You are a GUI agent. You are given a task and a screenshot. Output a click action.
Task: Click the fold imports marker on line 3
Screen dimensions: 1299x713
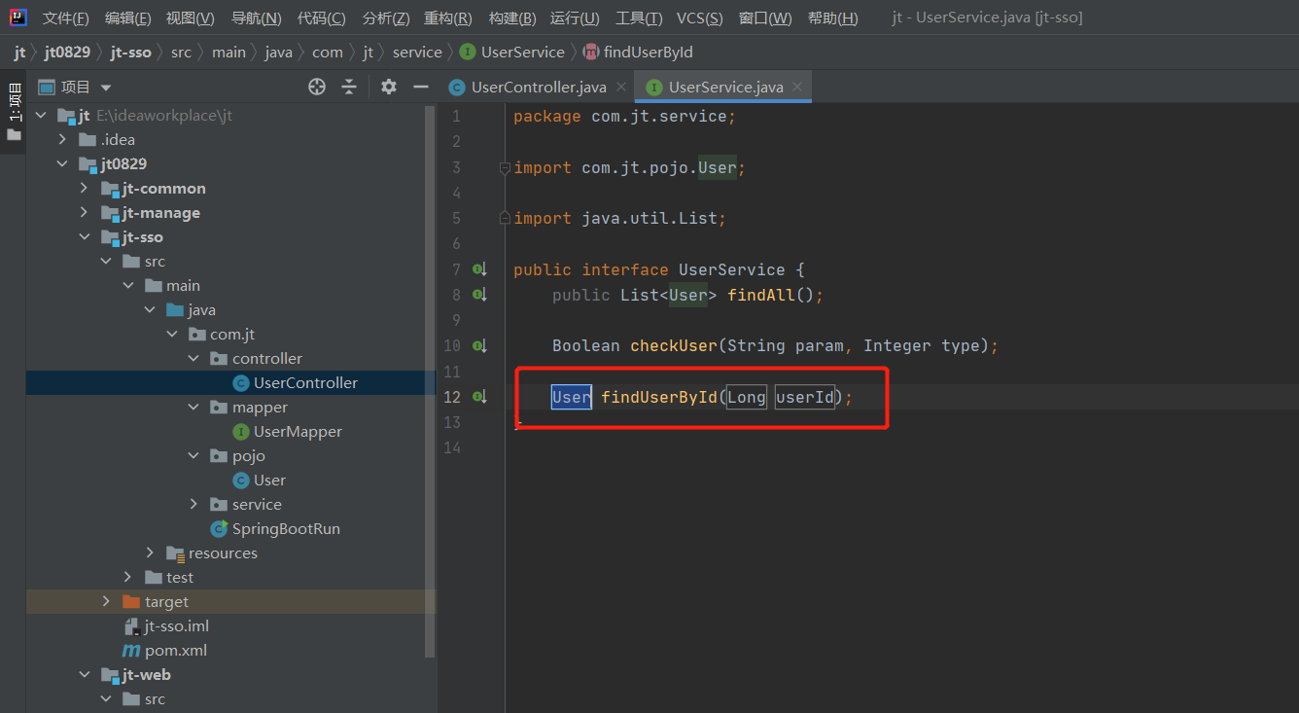click(x=505, y=168)
